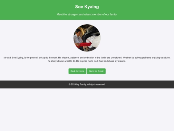The height and width of the screenshot is (131, 174).
Task: Click the Back to Home button
Action: (x=77, y=71)
